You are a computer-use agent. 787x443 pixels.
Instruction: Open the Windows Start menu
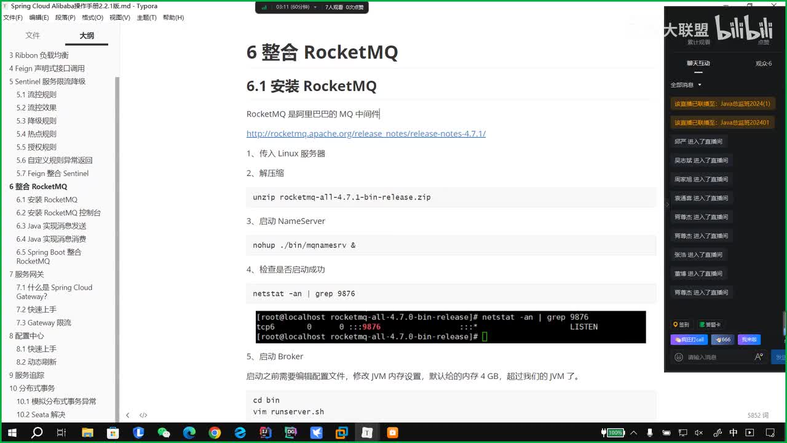(x=12, y=433)
